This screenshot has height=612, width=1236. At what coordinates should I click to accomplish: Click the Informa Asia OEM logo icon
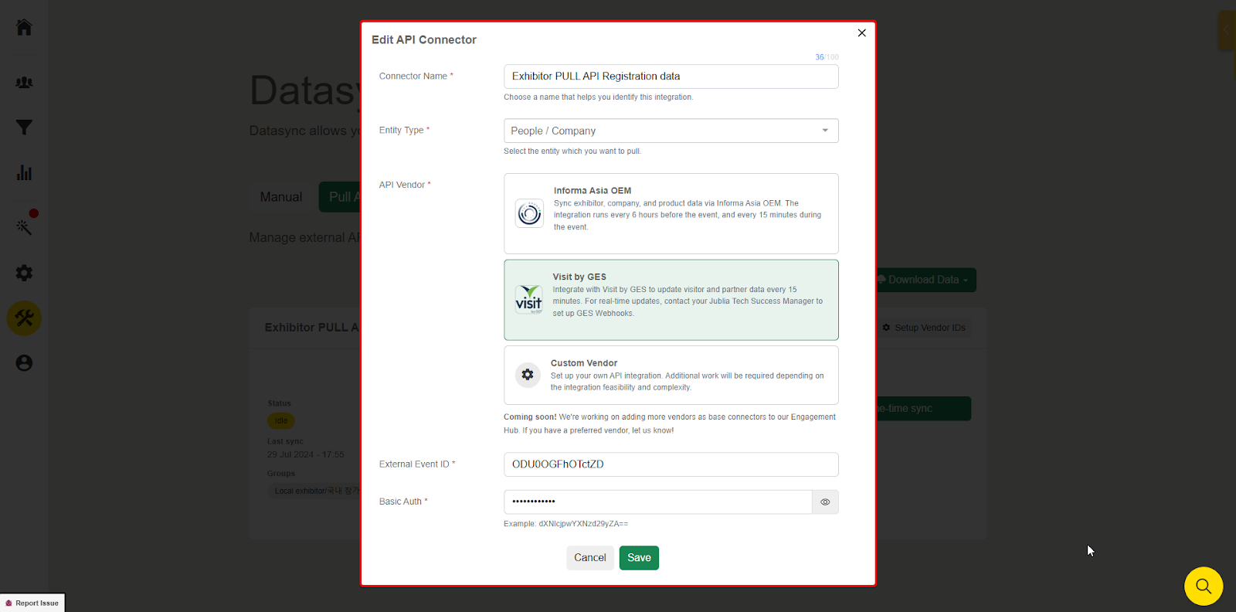[529, 213]
